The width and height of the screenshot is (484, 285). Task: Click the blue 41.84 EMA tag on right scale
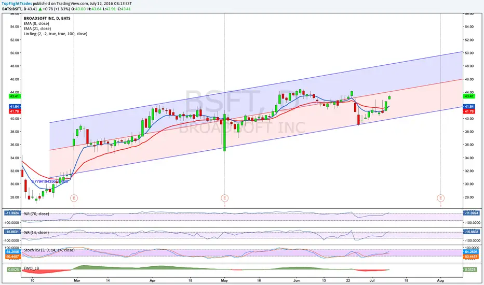pos(469,107)
